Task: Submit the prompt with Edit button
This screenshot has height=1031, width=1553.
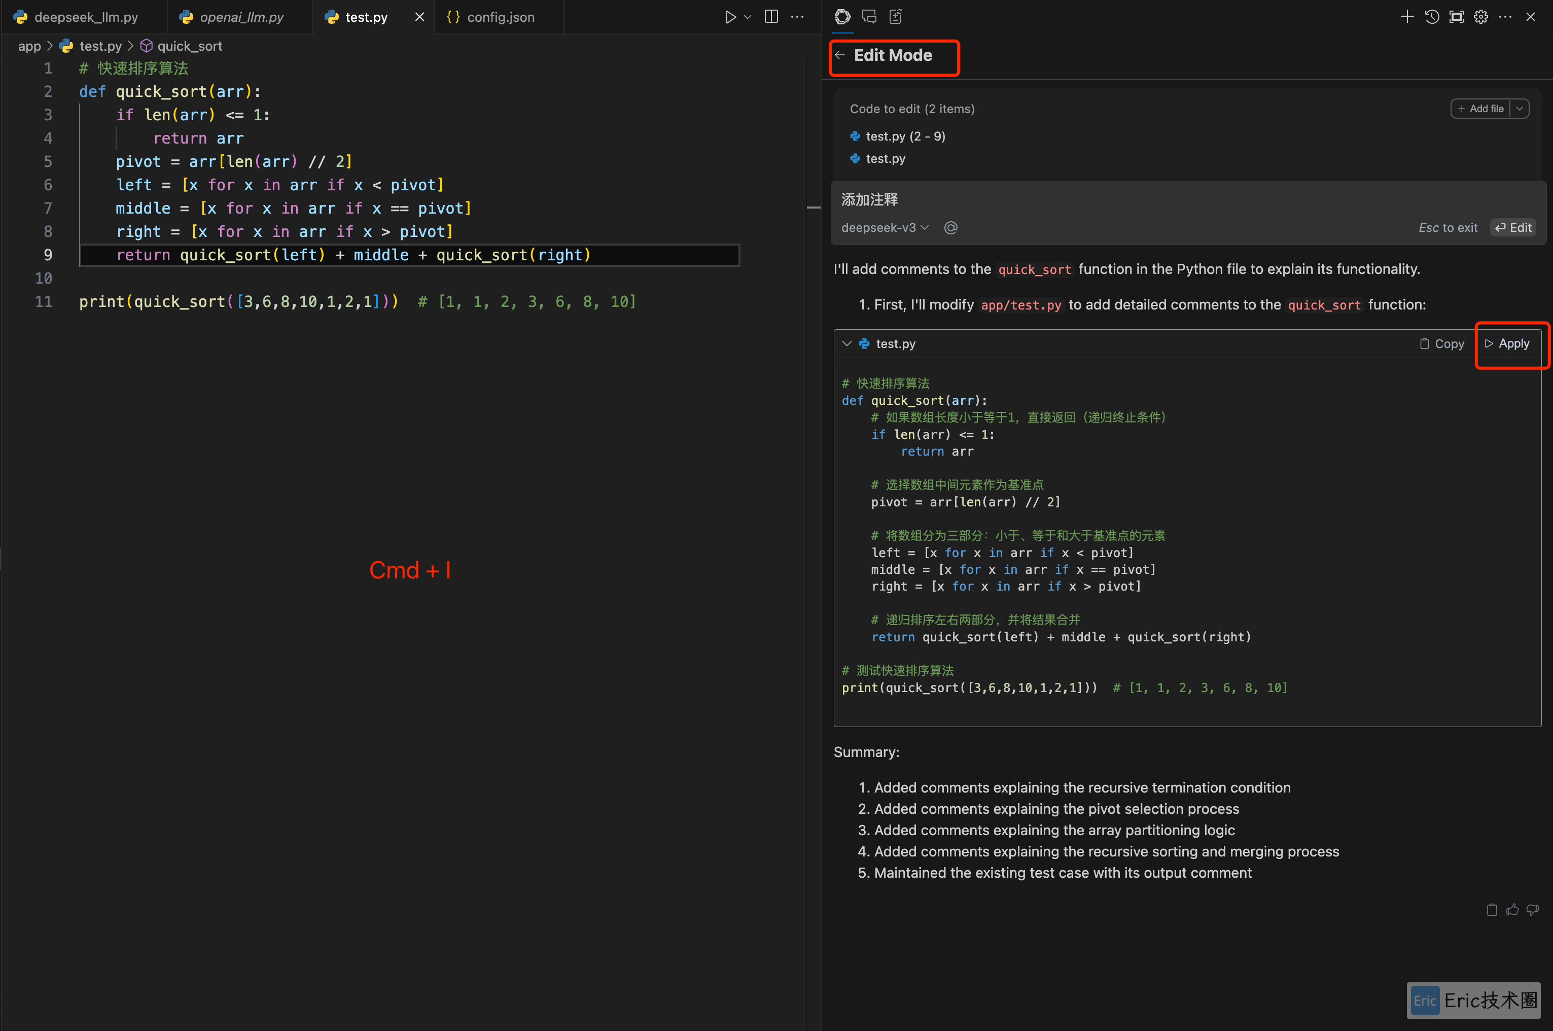Action: coord(1513,227)
